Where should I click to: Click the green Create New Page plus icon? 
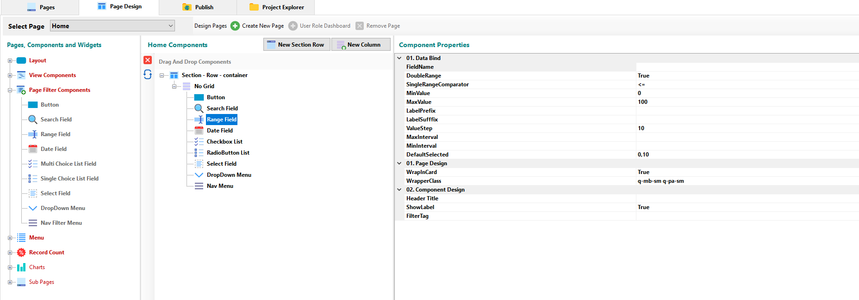point(235,26)
